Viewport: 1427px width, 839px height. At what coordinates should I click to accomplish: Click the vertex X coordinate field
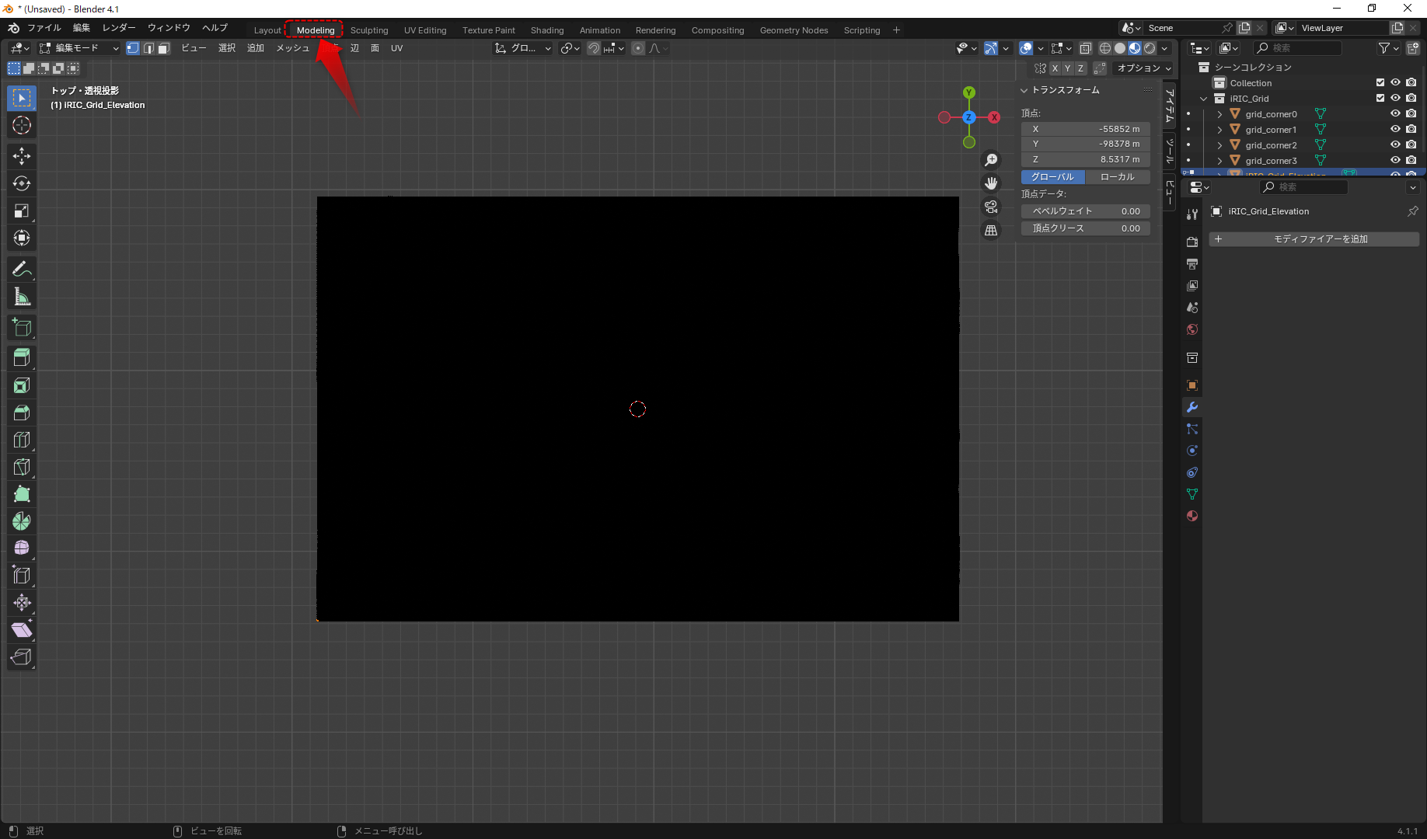[1086, 129]
